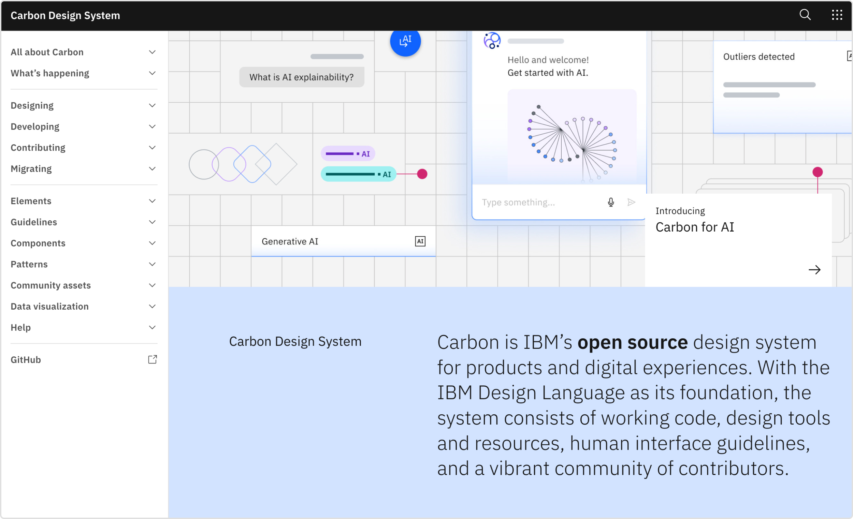Open the Introducing Carbon for AI card
Screen dimensions: 853x519
coord(738,240)
